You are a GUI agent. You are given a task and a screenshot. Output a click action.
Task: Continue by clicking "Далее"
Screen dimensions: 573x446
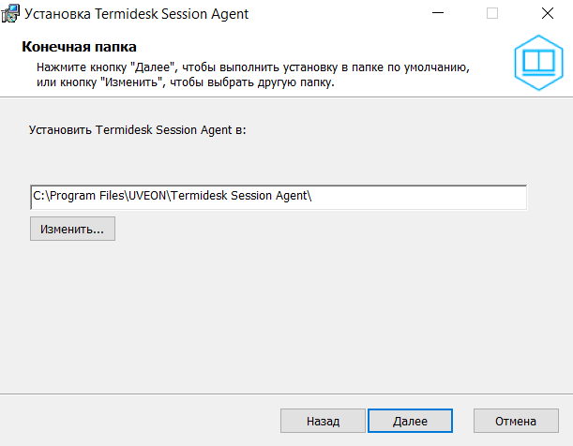pyautogui.click(x=411, y=422)
